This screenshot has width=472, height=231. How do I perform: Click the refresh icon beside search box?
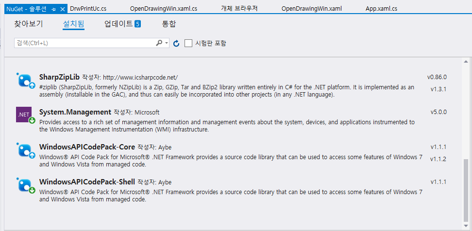pos(176,43)
